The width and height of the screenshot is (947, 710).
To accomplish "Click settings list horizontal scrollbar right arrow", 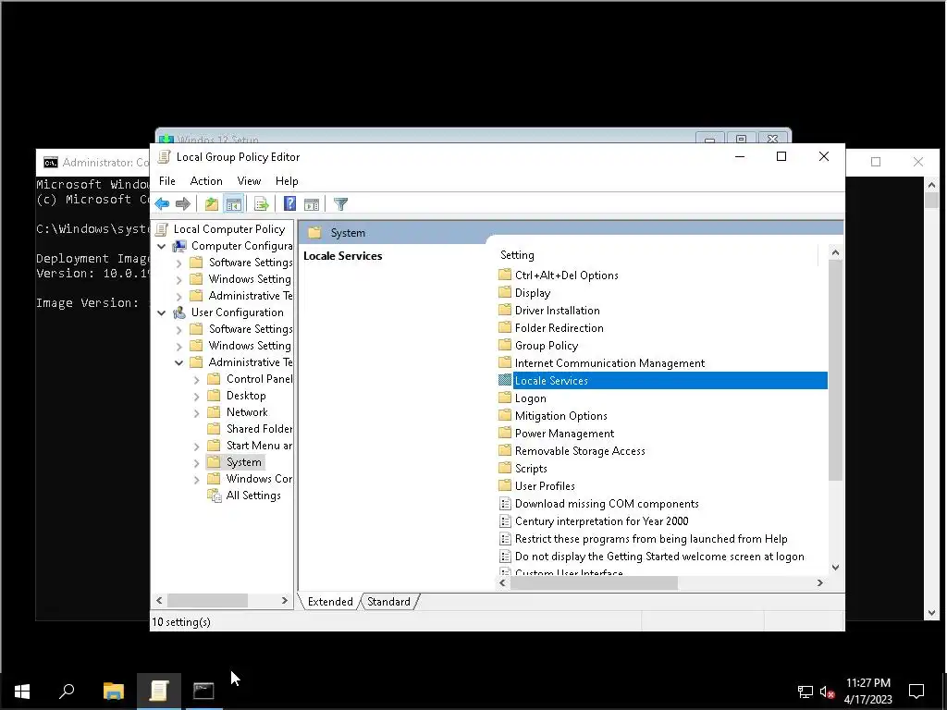I will coord(819,582).
